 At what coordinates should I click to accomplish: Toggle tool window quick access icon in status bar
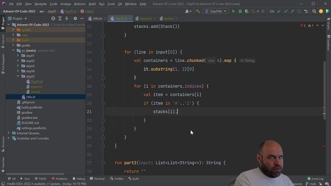3,184
